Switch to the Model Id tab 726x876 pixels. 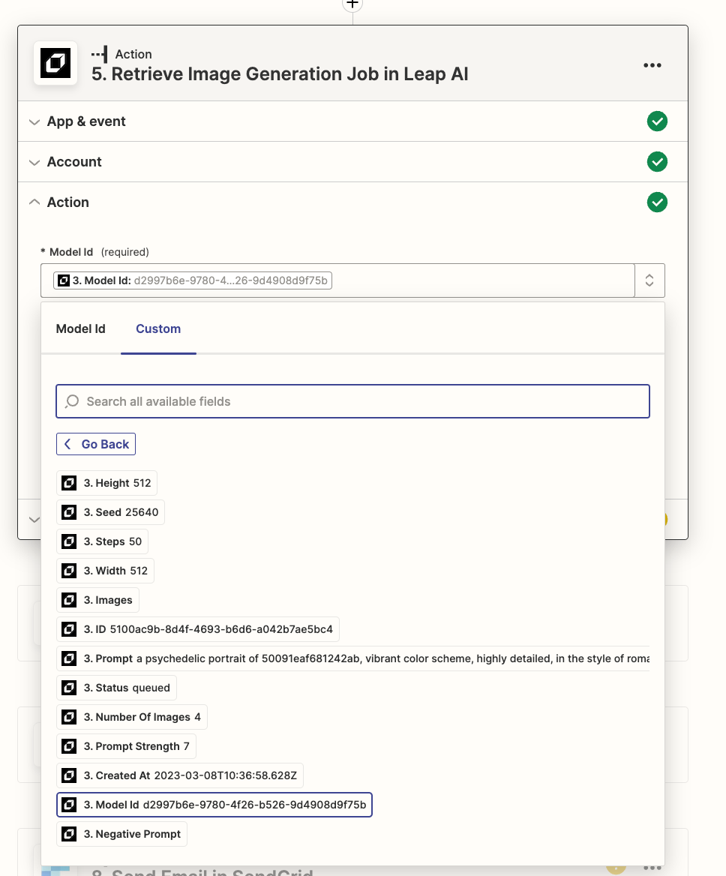tap(81, 328)
